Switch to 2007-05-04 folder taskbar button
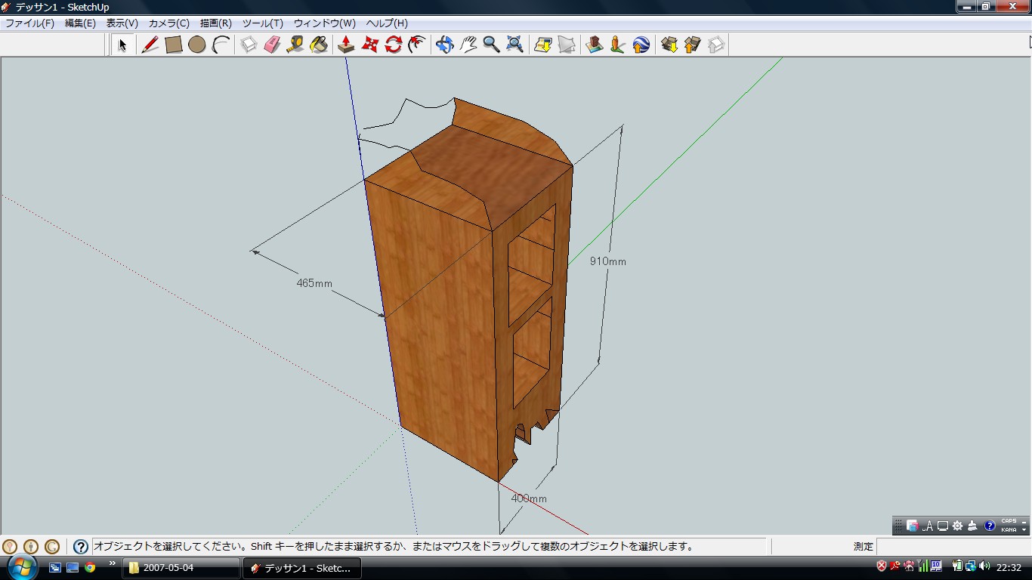Screen dimensions: 1032x580 (181, 568)
